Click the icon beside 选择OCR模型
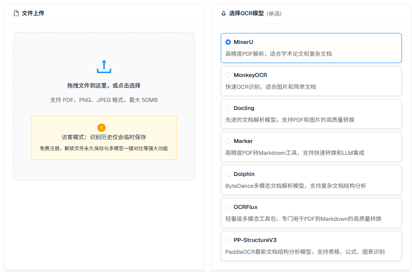Image resolution: width=412 pixels, height=272 pixels. (x=224, y=14)
